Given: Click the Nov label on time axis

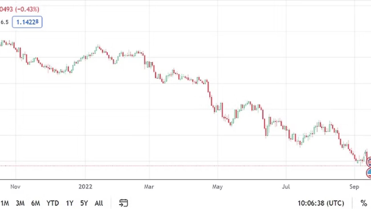Looking at the screenshot, I should tap(15, 187).
